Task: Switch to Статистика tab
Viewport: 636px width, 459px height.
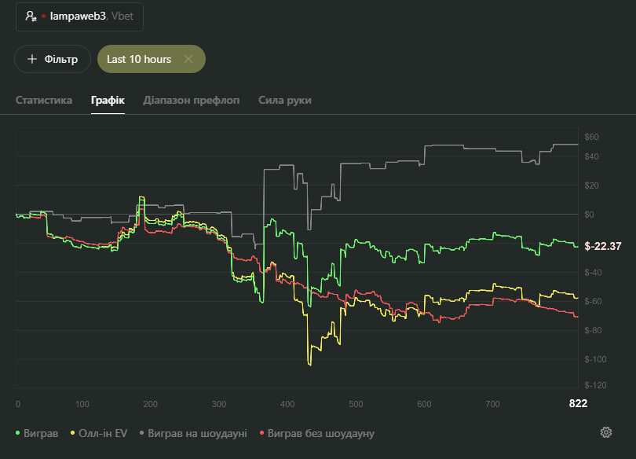Action: point(44,101)
